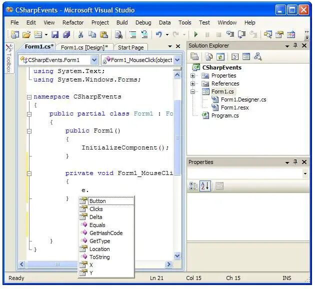Open the Toolbox side panel
The image size is (315, 289).
click(x=9, y=58)
